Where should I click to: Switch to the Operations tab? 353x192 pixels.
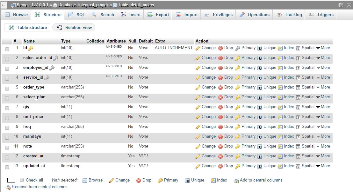point(258,14)
